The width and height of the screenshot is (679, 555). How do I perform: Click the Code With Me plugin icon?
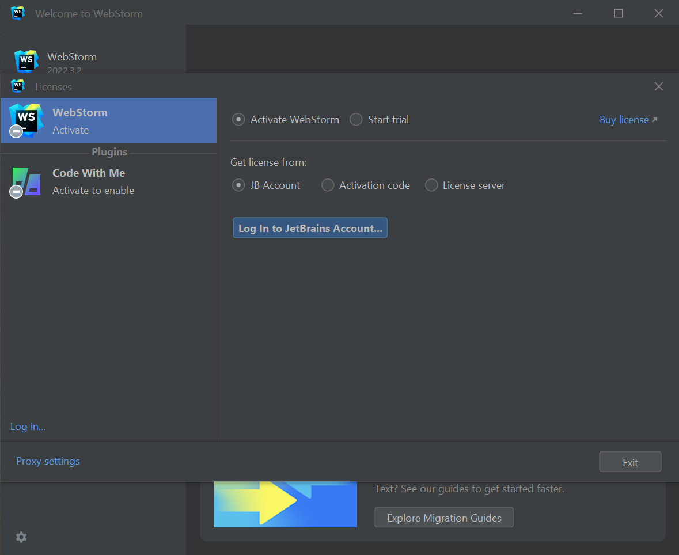point(26,182)
